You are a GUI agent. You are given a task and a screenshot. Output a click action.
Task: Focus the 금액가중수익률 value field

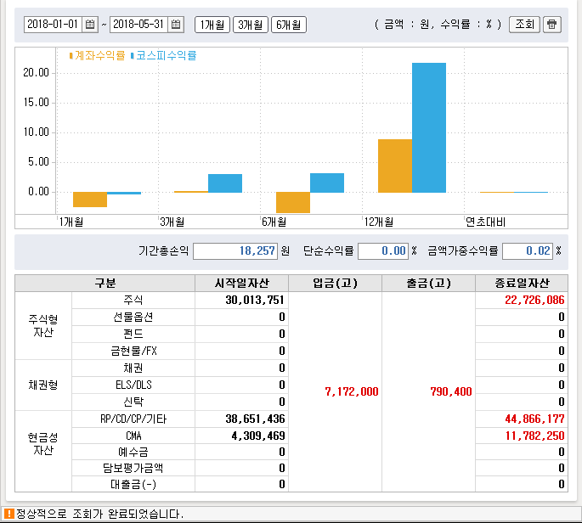(x=527, y=251)
